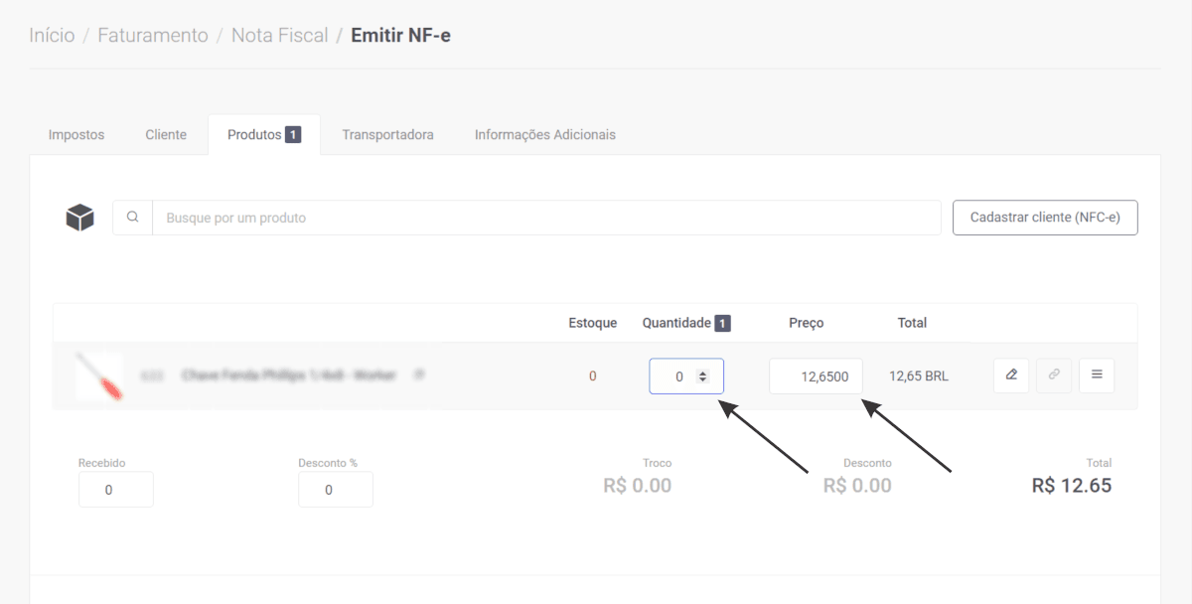Select the Produtos tab
Screen dimensions: 1192x604
click(264, 135)
